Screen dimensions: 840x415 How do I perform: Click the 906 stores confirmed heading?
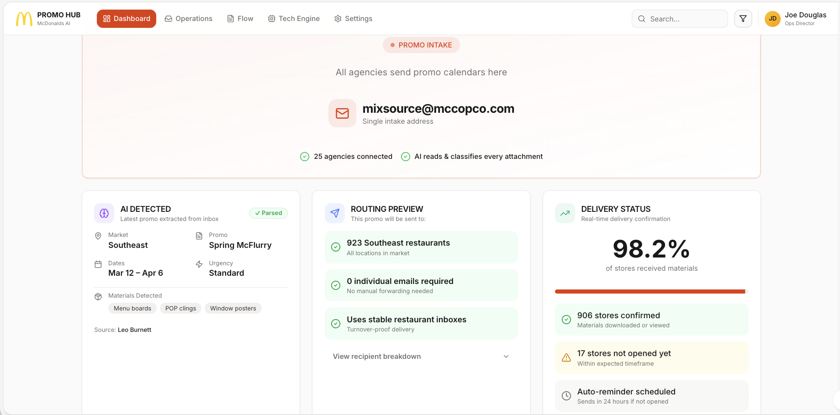click(x=618, y=315)
